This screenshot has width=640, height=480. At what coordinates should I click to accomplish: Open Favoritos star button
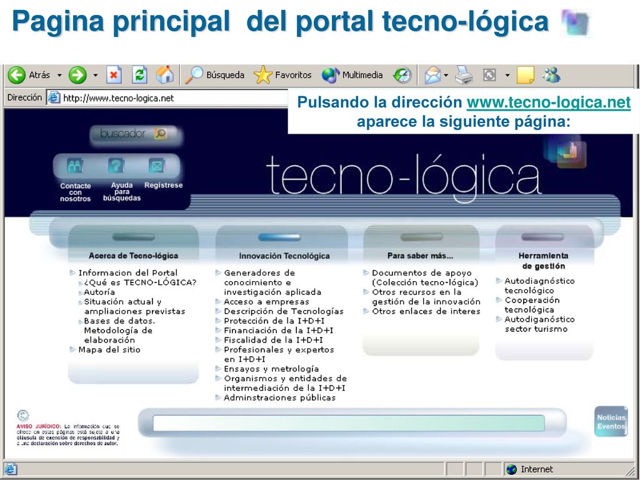coord(282,75)
